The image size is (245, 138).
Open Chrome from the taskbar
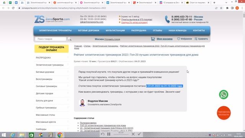[x=60, y=135]
